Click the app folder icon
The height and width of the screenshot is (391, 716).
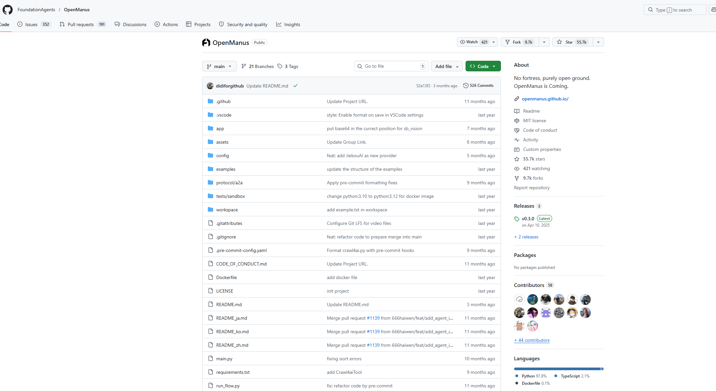click(x=210, y=128)
